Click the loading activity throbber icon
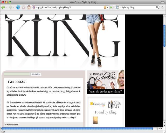Image resolution: width=166 pixels, height=133 pixels. point(162,7)
